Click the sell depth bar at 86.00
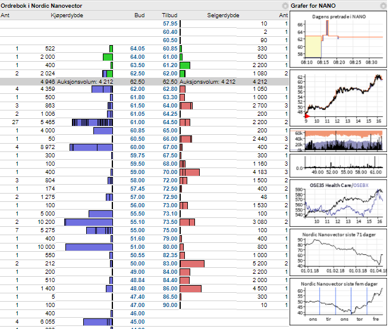Screen dimensions: 390x329 [190, 289]
